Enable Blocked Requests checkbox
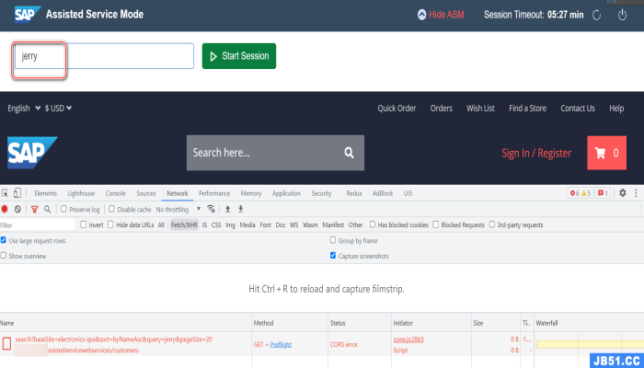644x368 pixels. (x=436, y=224)
